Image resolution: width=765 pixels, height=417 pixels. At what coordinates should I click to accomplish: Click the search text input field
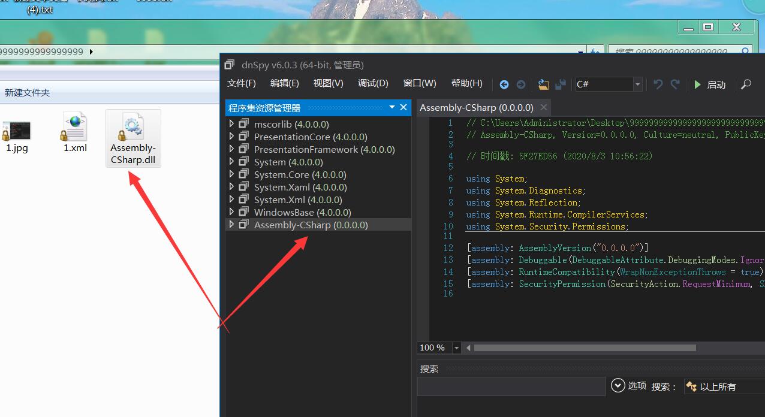tap(511, 386)
